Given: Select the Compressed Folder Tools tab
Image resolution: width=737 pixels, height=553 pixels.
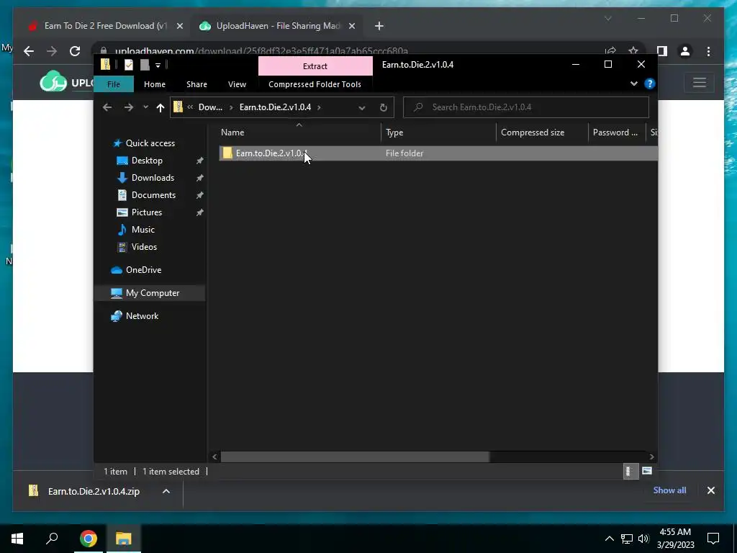Looking at the screenshot, I should [x=315, y=84].
